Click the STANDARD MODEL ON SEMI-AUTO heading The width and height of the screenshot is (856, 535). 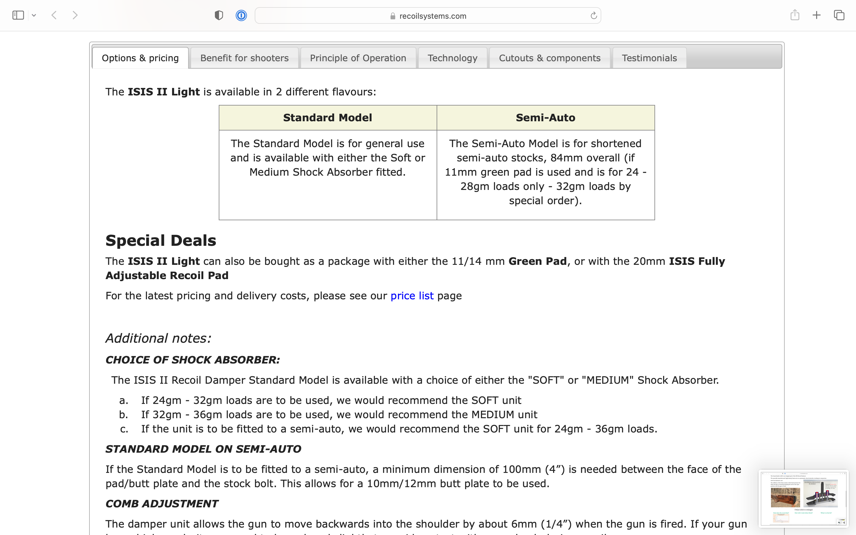coord(203,449)
